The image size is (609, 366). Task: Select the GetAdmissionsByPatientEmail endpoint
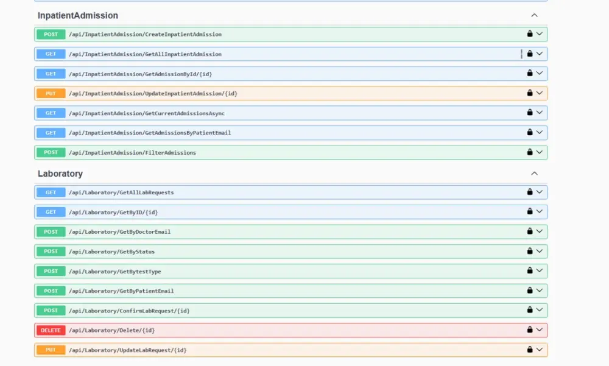point(274,132)
